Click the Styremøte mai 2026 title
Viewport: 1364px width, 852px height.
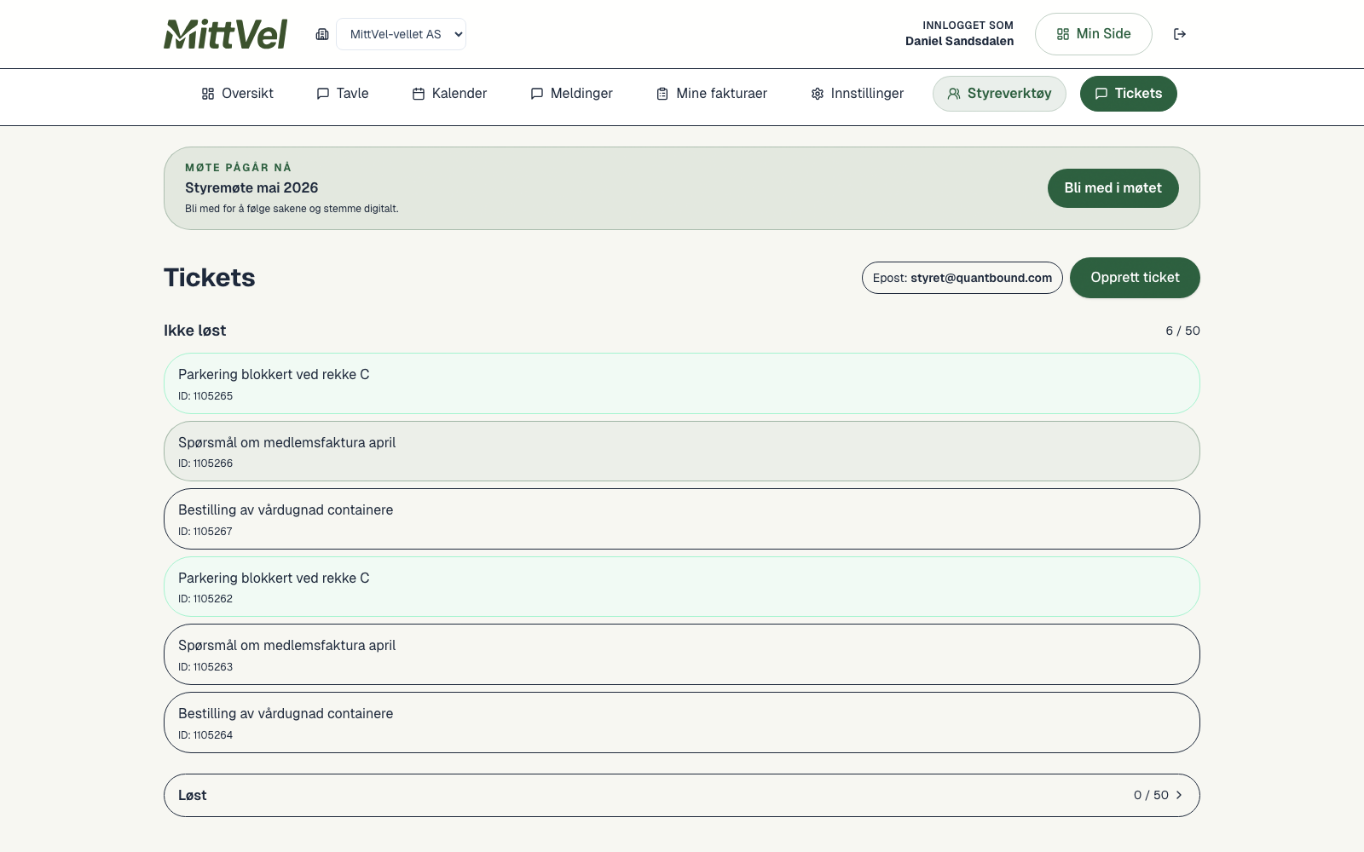[x=251, y=187]
